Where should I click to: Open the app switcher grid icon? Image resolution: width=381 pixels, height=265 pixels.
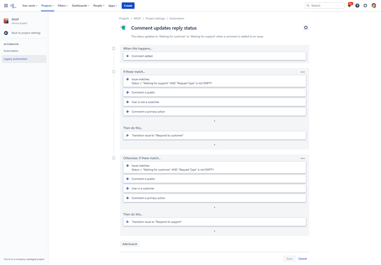[6, 5]
